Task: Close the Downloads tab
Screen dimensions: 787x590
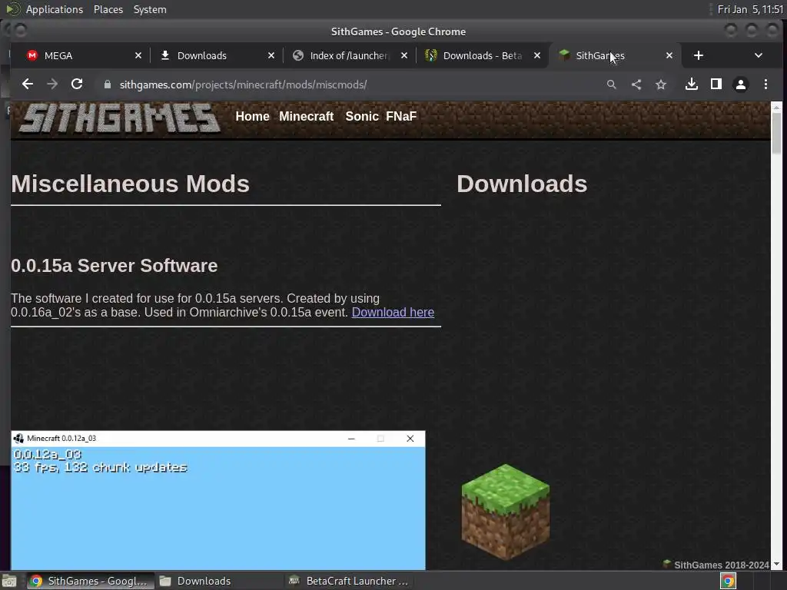Action: click(x=271, y=55)
